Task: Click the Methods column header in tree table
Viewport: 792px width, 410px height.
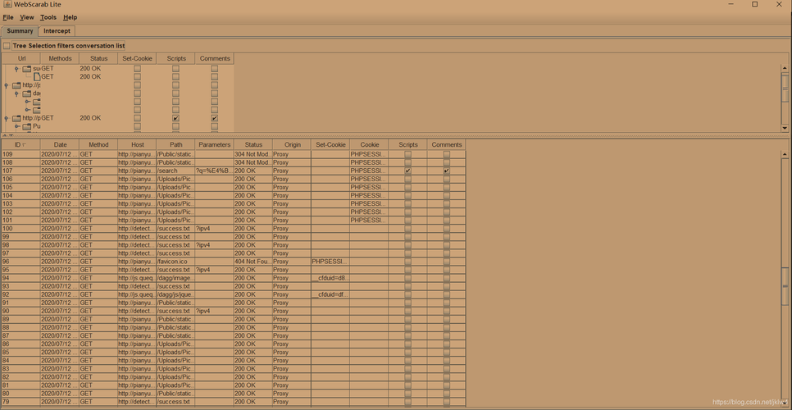Action: (60, 58)
